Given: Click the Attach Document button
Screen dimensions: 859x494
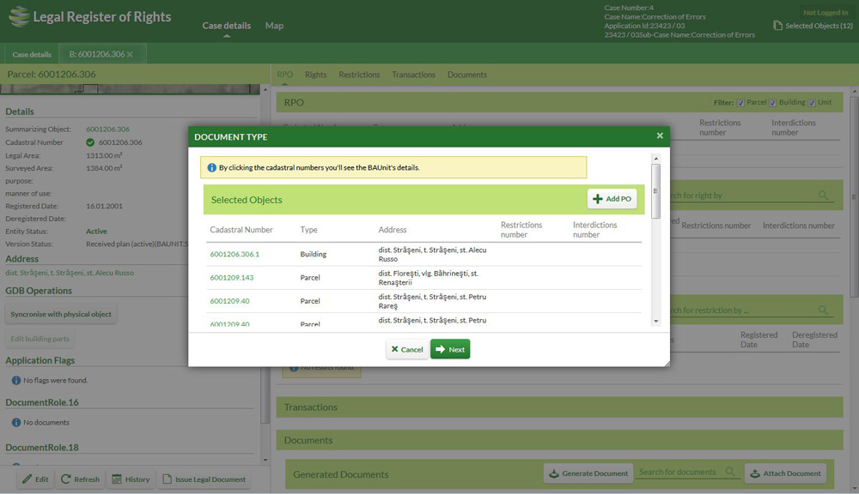Looking at the screenshot, I should [x=786, y=473].
